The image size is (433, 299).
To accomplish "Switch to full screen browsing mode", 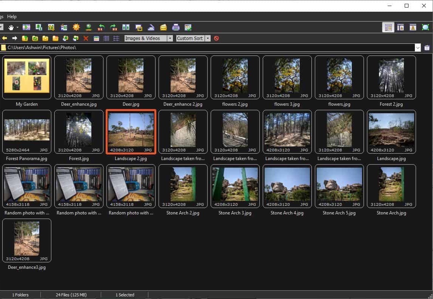I will 425,27.
